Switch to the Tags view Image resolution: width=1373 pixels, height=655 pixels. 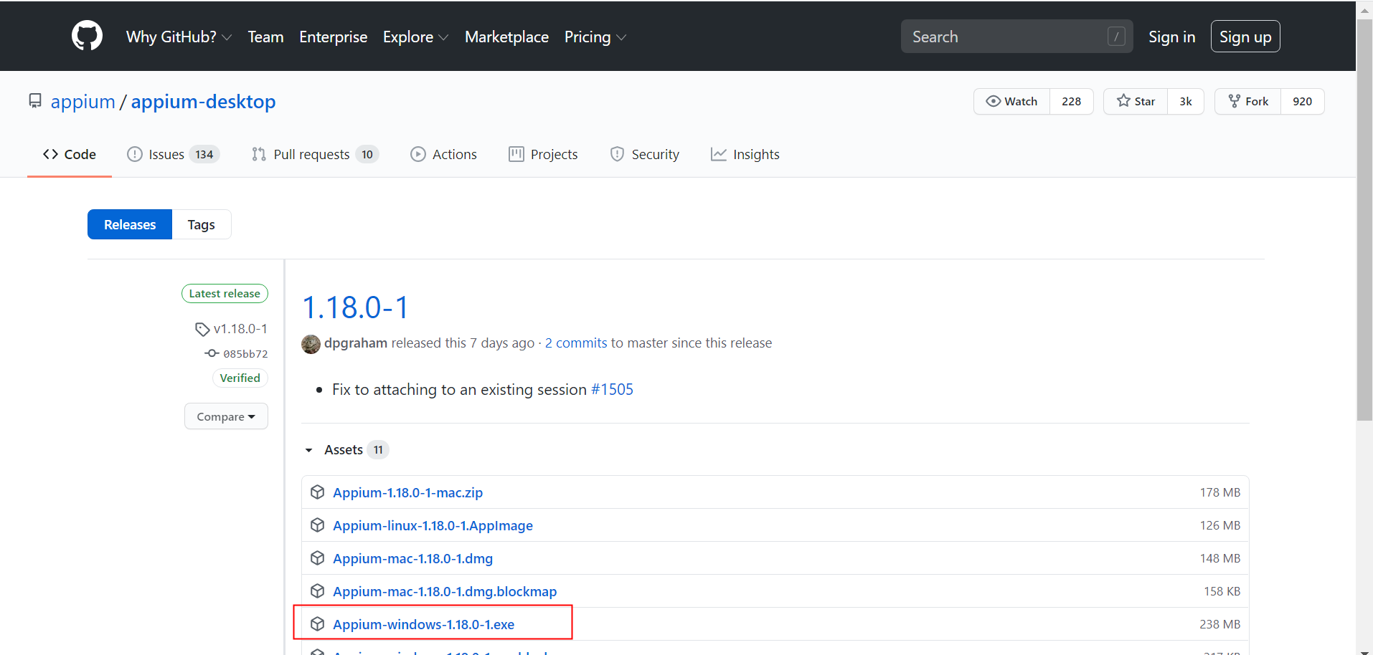(201, 224)
